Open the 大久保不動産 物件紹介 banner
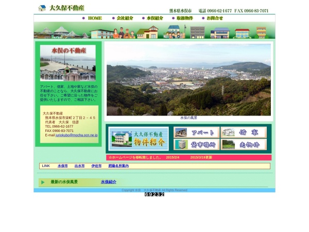 click(x=139, y=139)
